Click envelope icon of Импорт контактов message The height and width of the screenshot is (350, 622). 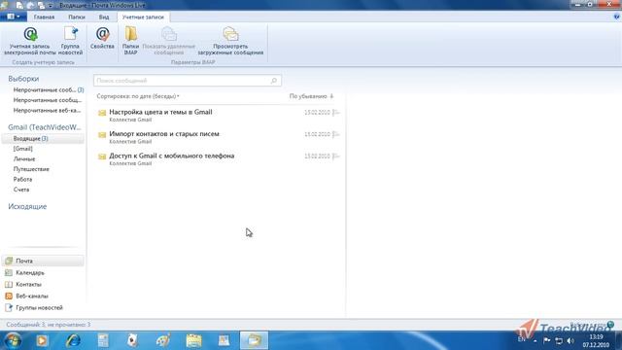[x=102, y=134]
